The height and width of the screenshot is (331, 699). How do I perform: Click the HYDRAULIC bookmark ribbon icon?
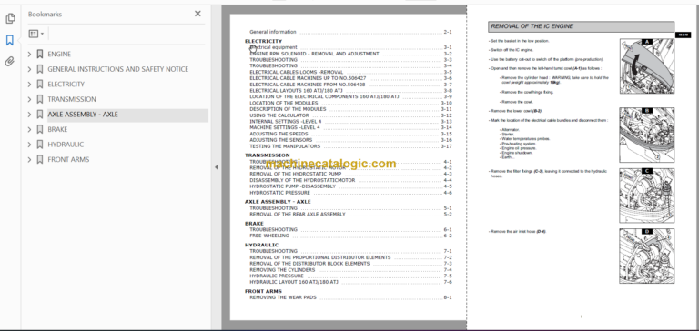[x=40, y=145]
